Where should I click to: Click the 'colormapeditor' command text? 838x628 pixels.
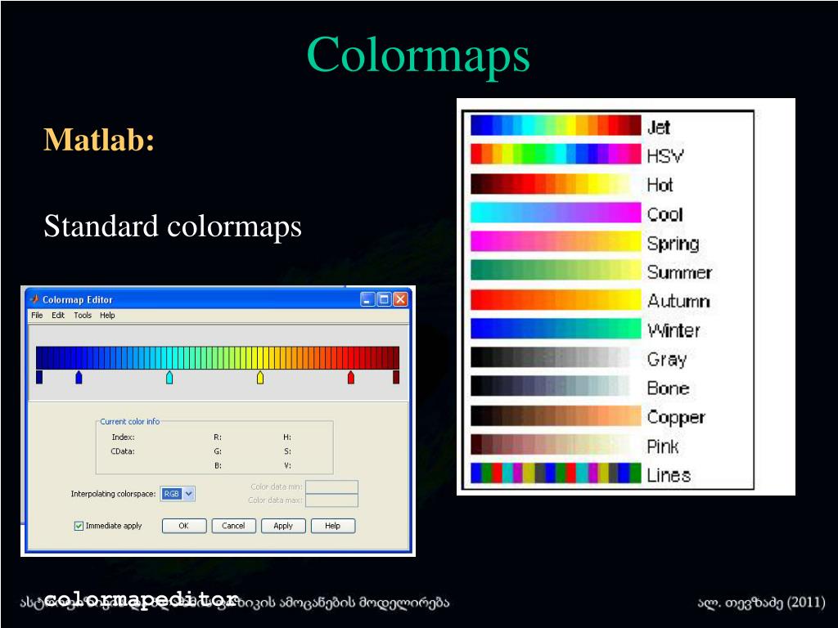(141, 599)
